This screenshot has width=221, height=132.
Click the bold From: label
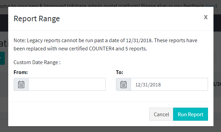pyautogui.click(x=21, y=72)
